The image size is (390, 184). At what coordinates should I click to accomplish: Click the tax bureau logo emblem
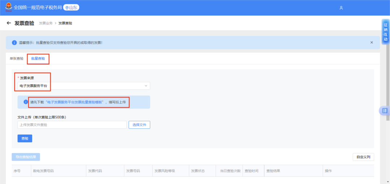pyautogui.click(x=8, y=8)
